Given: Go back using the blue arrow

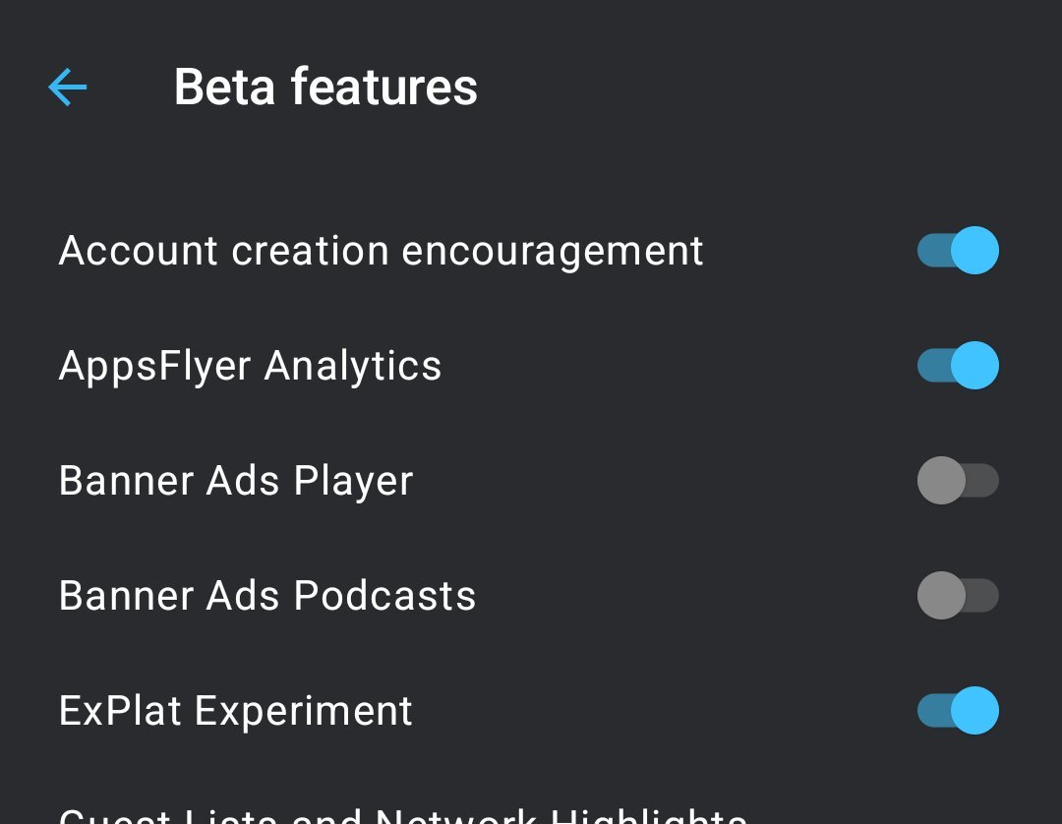Looking at the screenshot, I should point(68,87).
